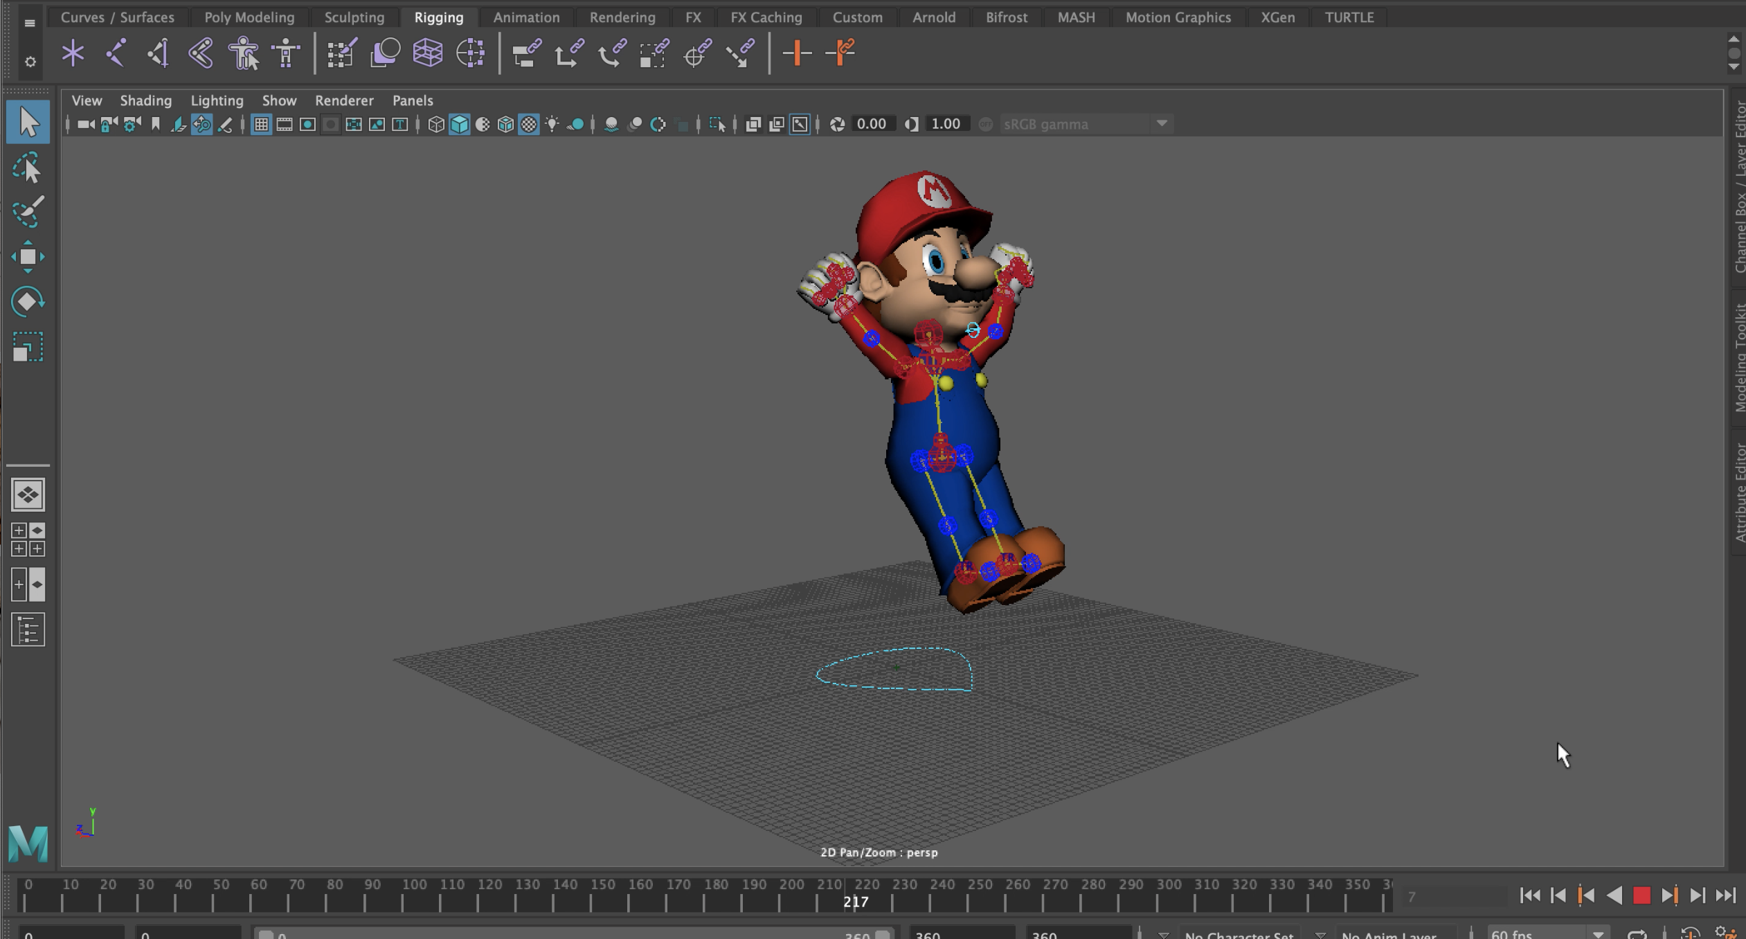Toggle the viewport grid display
Image resolution: width=1746 pixels, height=939 pixels.
point(261,125)
